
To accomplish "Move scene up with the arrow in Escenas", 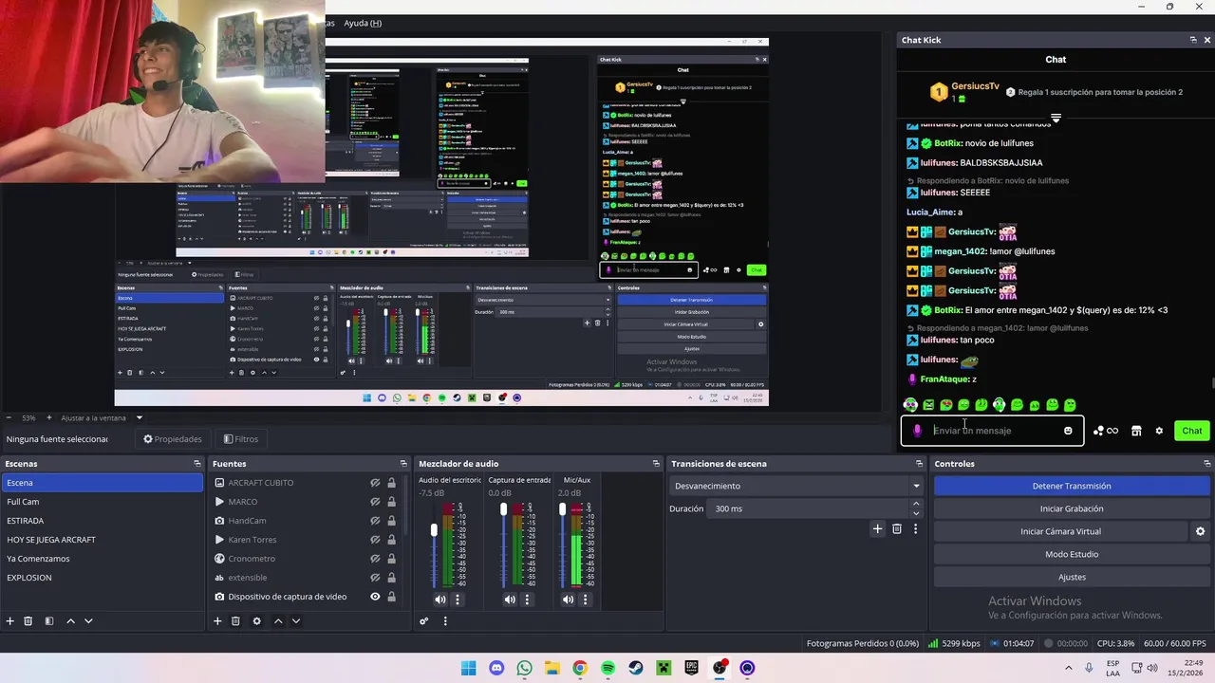I will pyautogui.click(x=70, y=621).
